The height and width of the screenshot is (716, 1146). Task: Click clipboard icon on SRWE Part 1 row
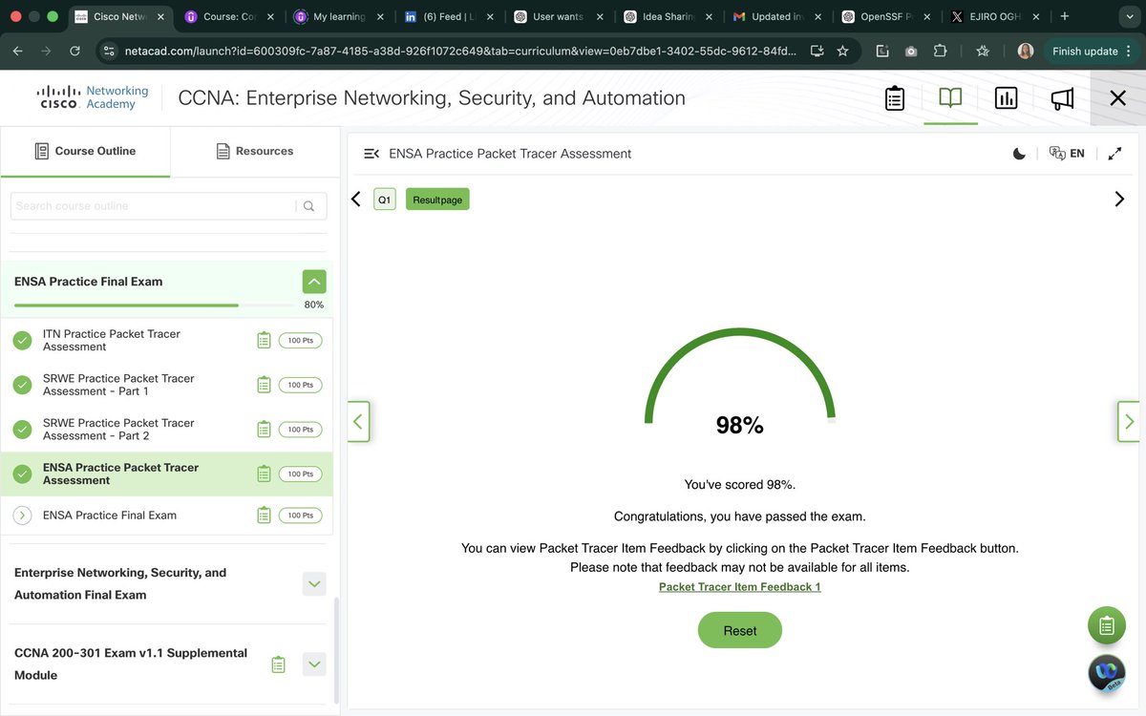264,385
